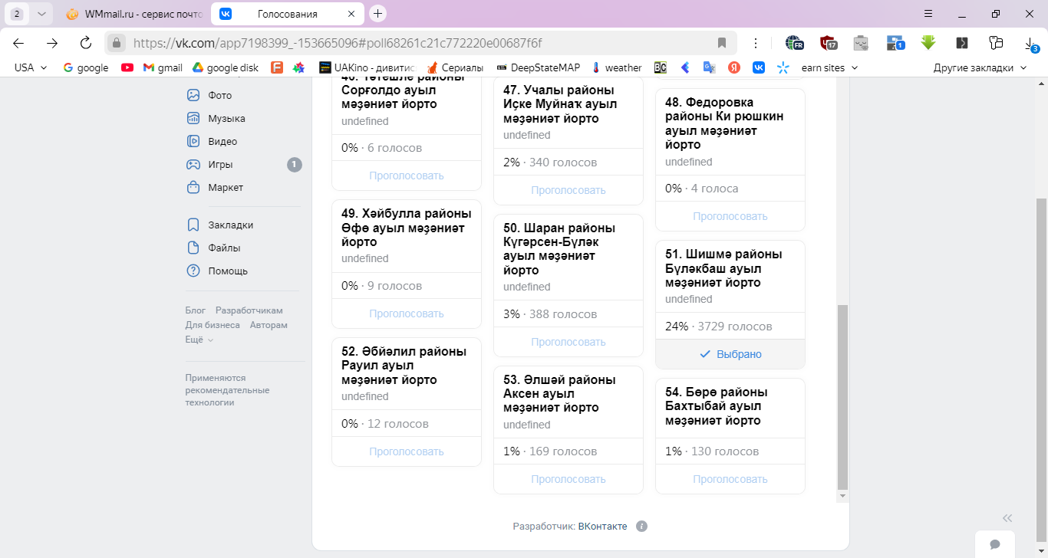Open the chat bubble icon at bottom right

(995, 544)
